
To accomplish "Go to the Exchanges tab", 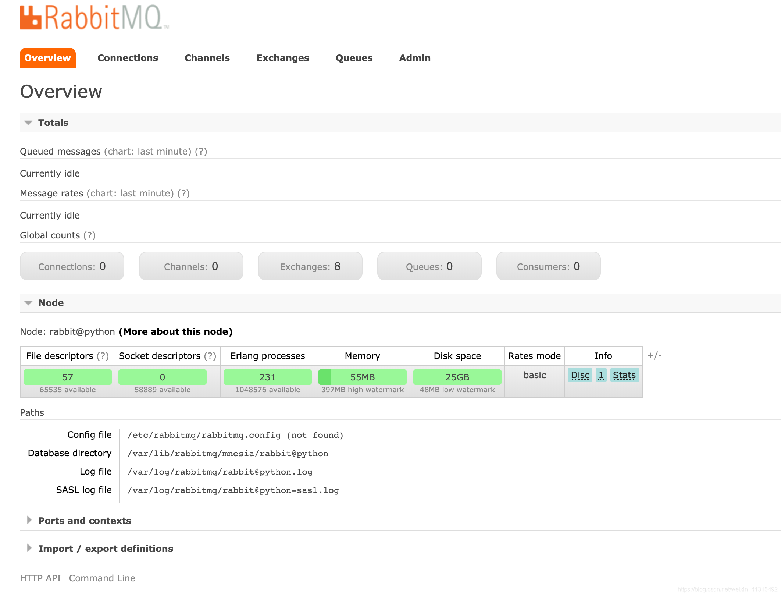I will point(282,58).
